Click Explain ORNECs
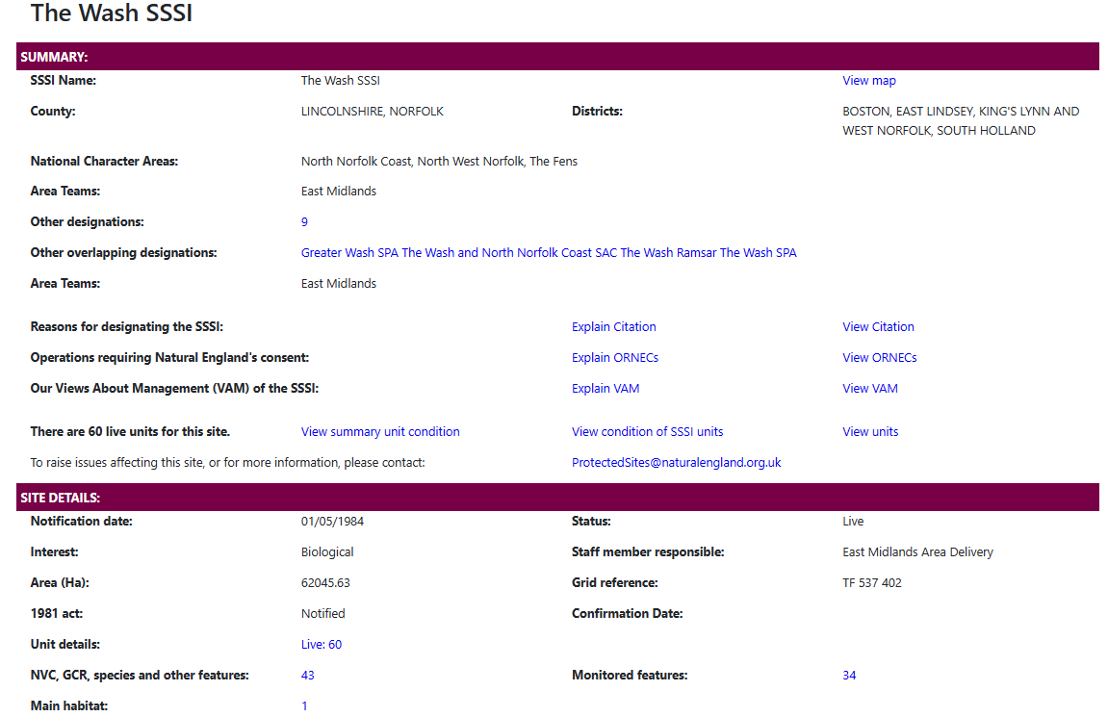Viewport: 1108px width, 717px height. (614, 358)
